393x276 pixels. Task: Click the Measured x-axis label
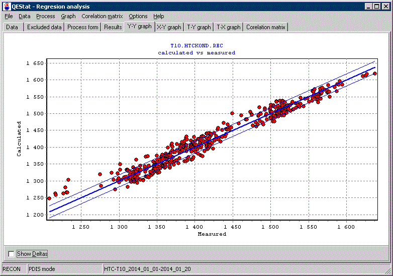[x=212, y=234]
